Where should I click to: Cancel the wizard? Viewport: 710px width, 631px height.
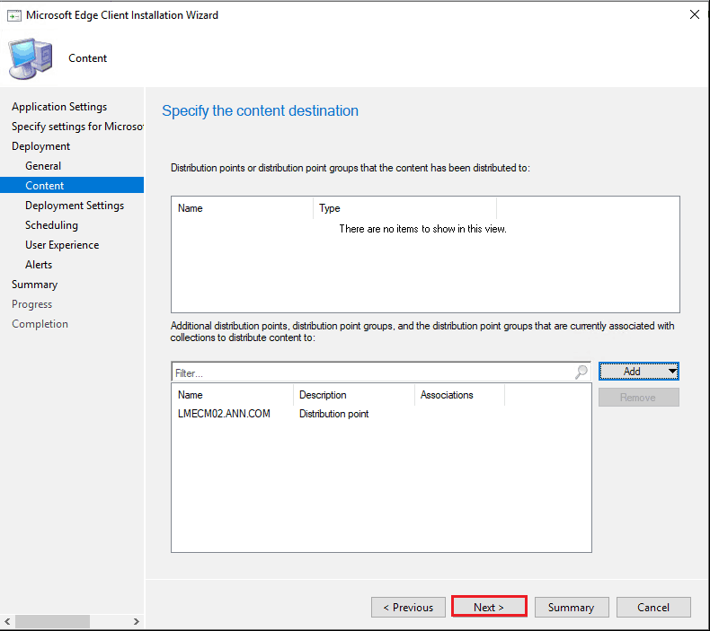tap(653, 607)
